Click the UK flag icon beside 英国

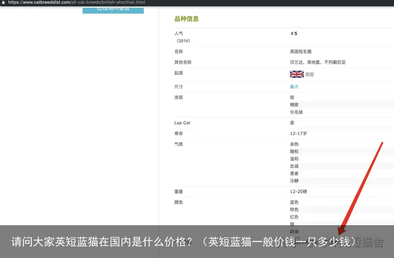[x=297, y=74]
